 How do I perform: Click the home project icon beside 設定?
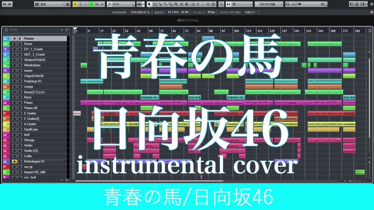pyautogui.click(x=67, y=4)
